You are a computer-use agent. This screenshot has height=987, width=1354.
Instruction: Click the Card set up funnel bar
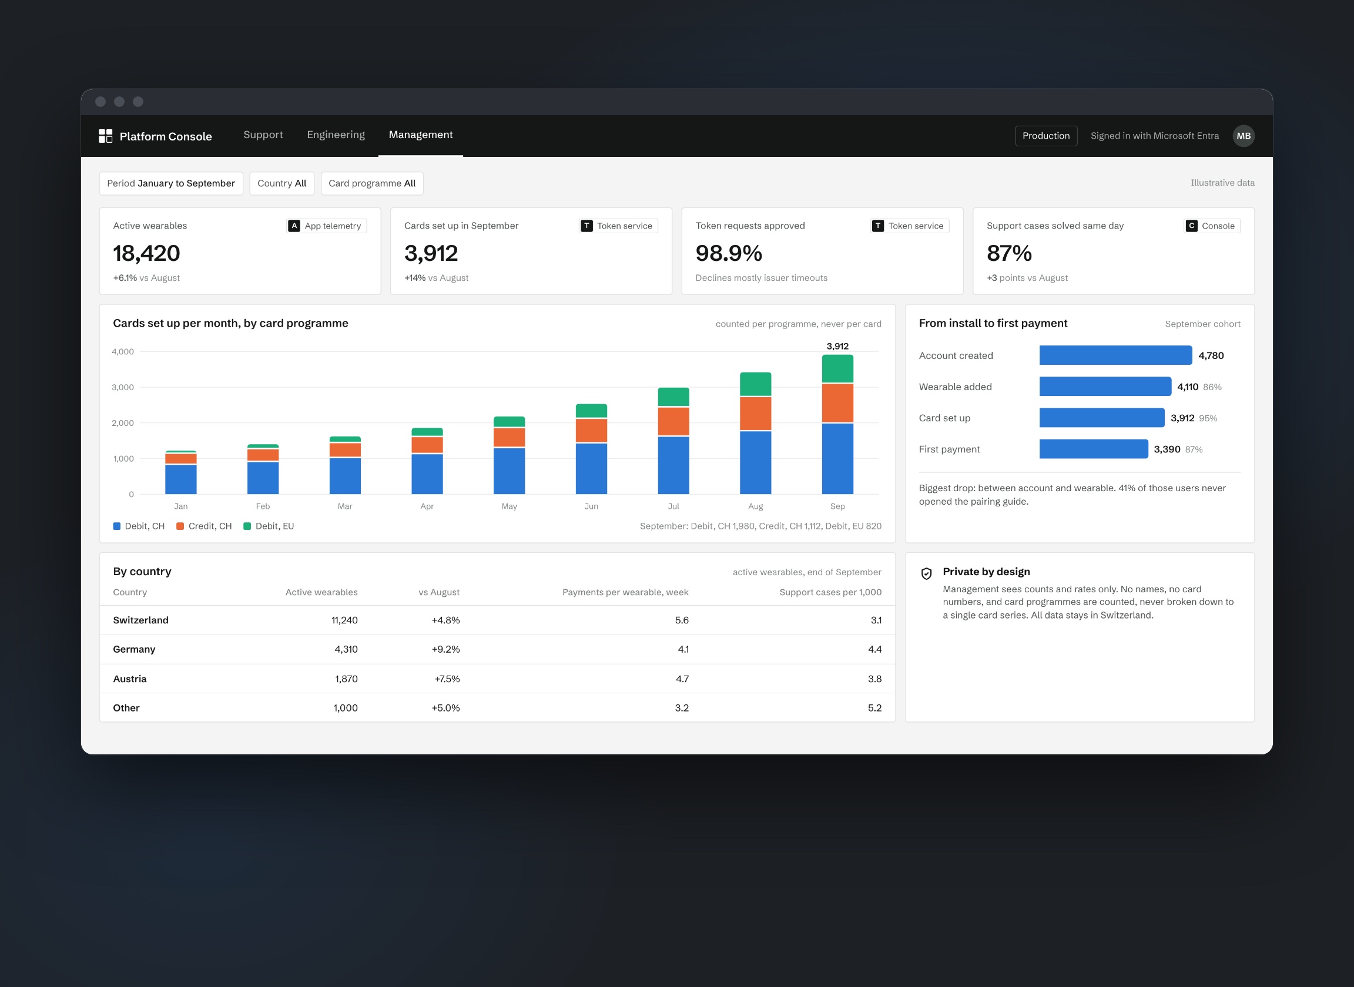[x=1101, y=418]
